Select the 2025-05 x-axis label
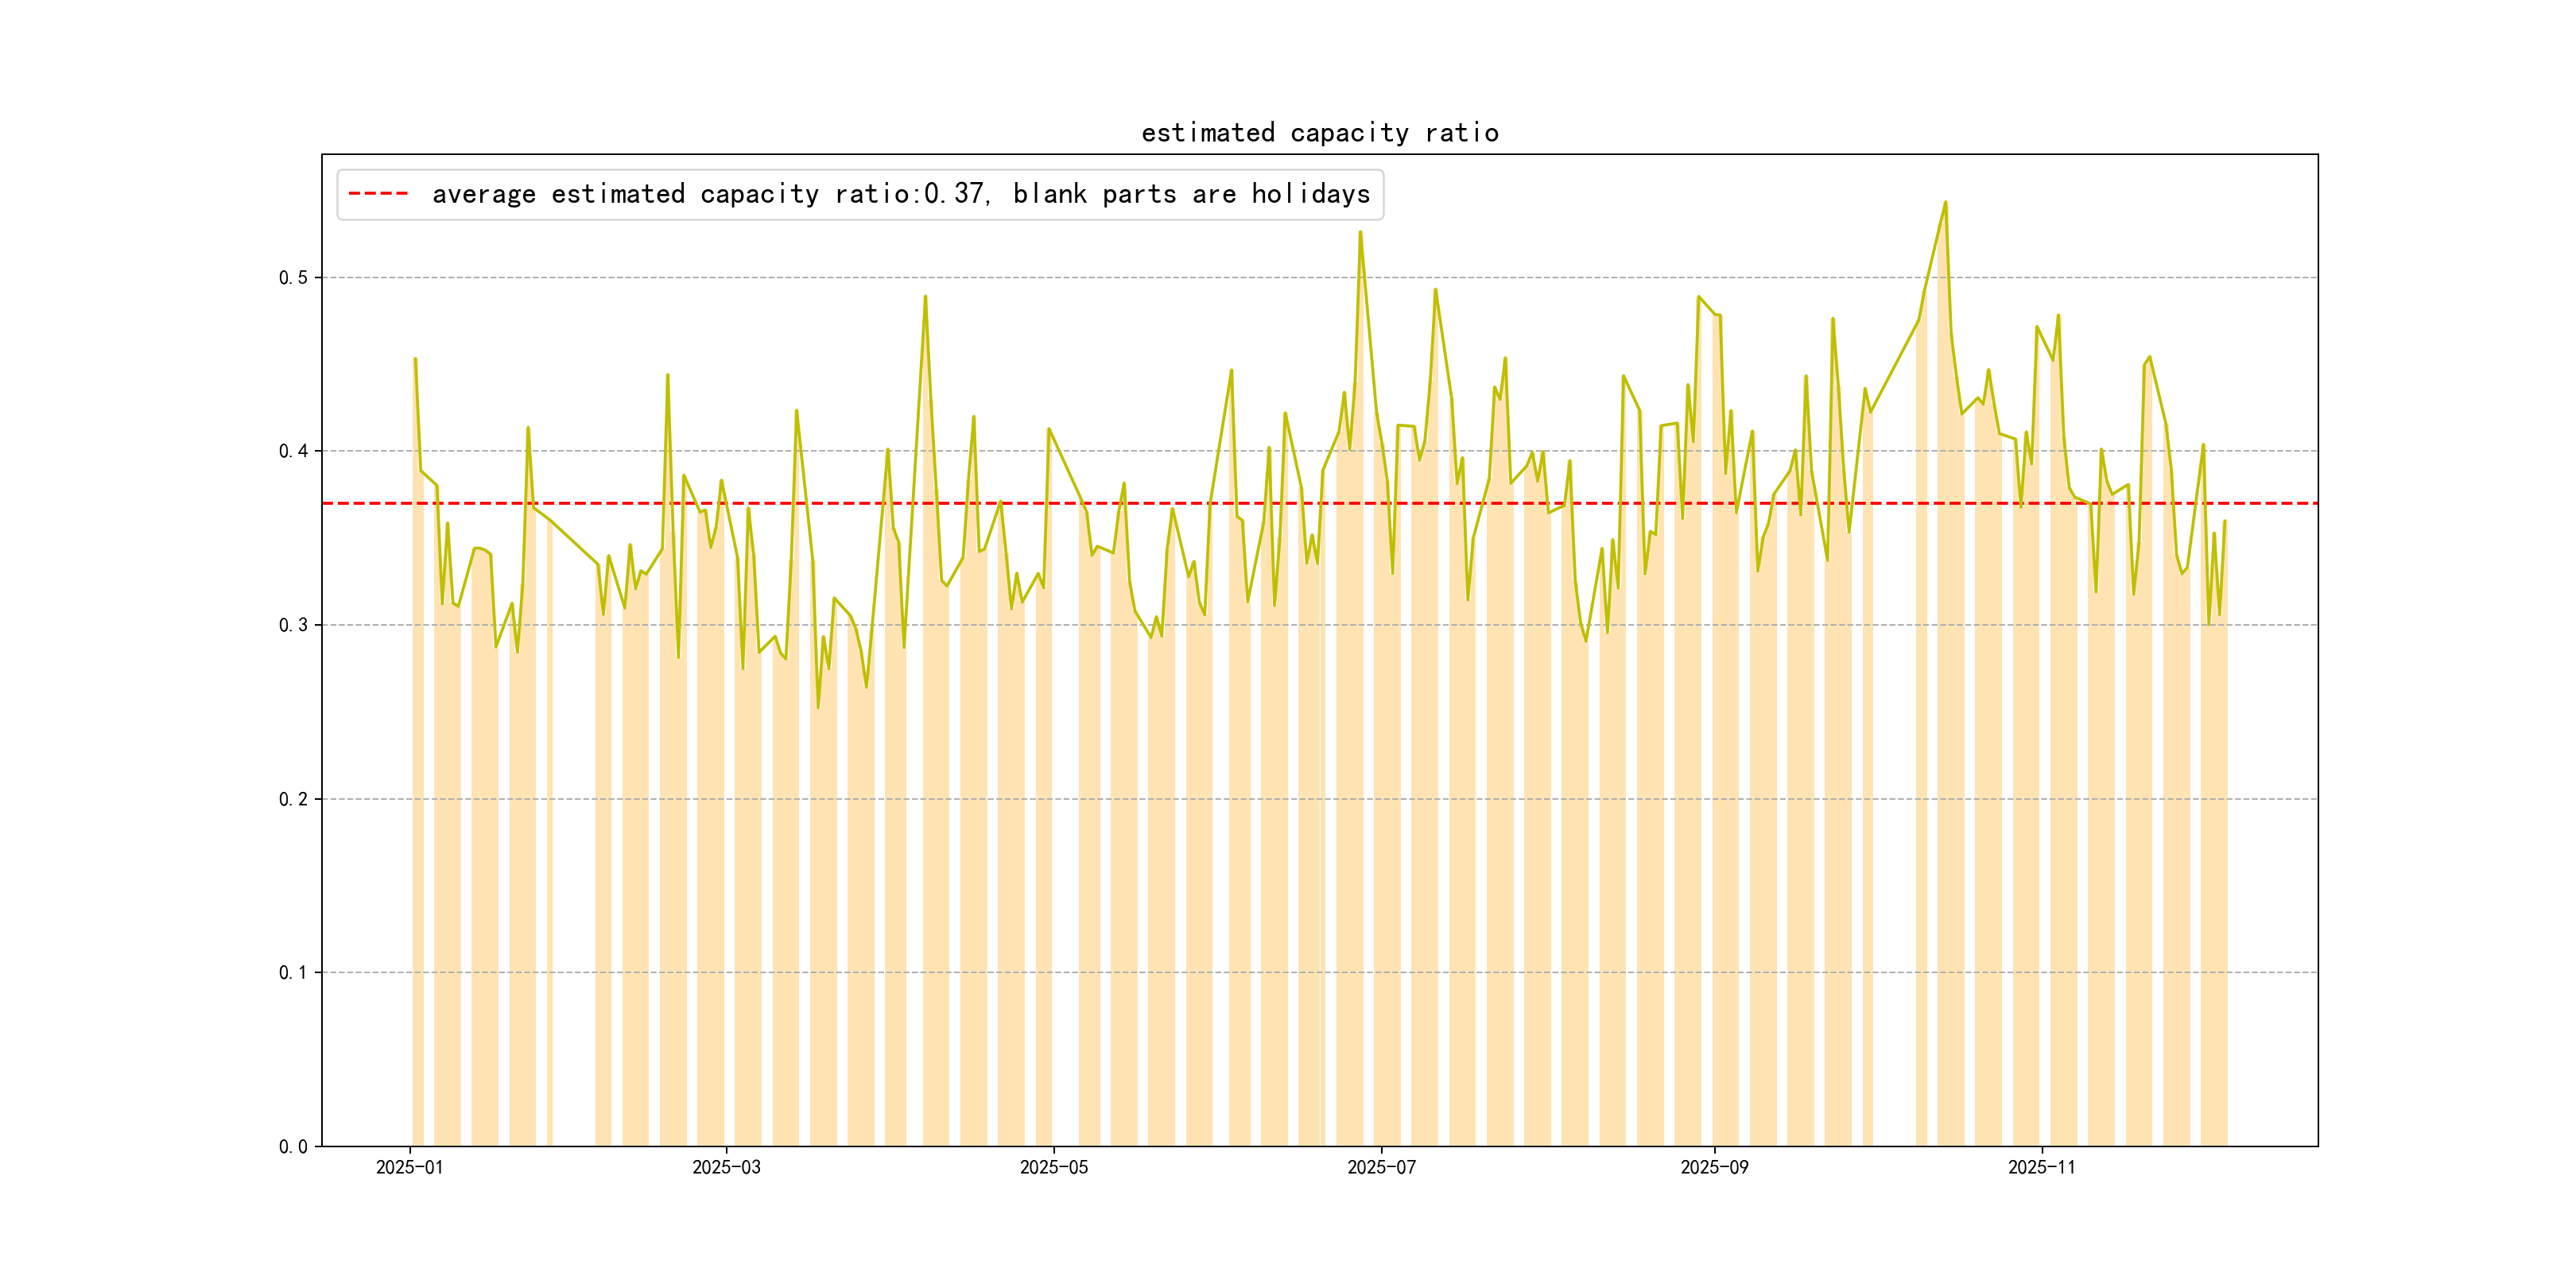2576x1288 pixels. pyautogui.click(x=1053, y=1167)
